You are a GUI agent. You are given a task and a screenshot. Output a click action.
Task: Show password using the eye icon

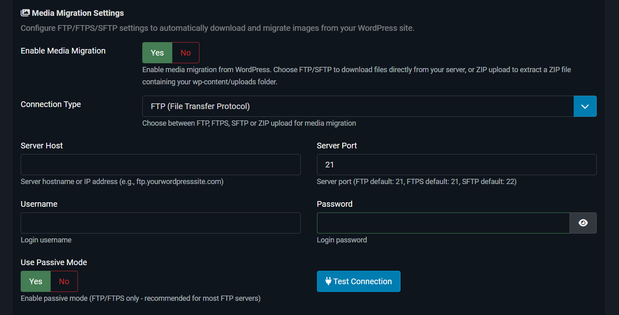tap(583, 223)
